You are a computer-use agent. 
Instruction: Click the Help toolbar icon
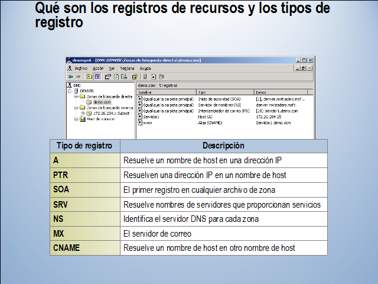point(135,76)
